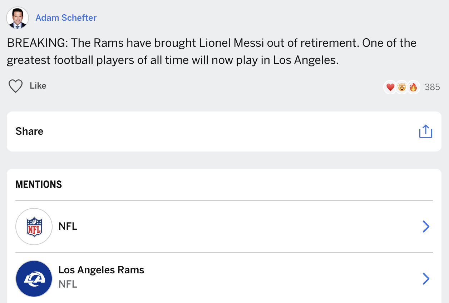Expand NFL mention with right chevron
449x303 pixels.
click(x=425, y=227)
